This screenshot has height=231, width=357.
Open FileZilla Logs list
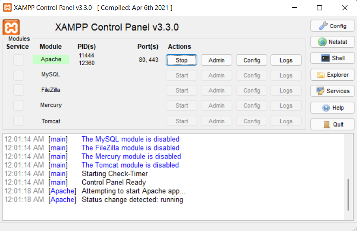[286, 91]
